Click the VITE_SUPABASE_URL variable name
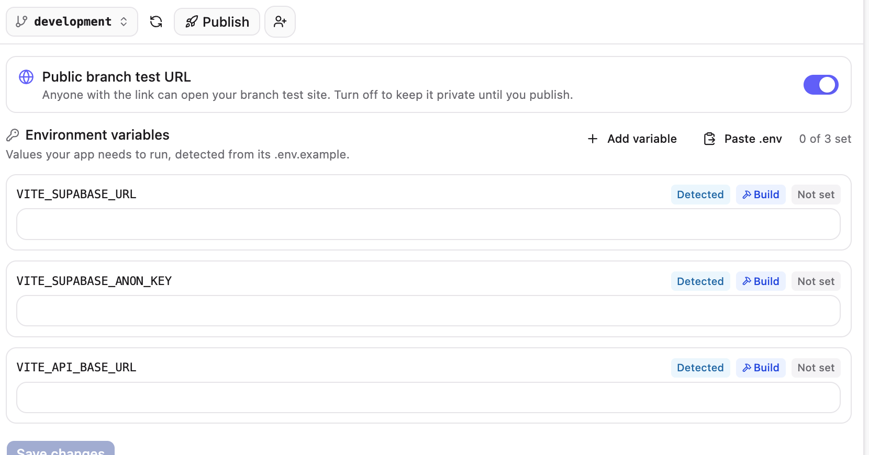Viewport: 869px width, 455px height. click(x=76, y=194)
